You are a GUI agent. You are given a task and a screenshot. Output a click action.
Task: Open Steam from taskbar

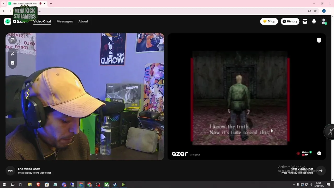point(115,185)
